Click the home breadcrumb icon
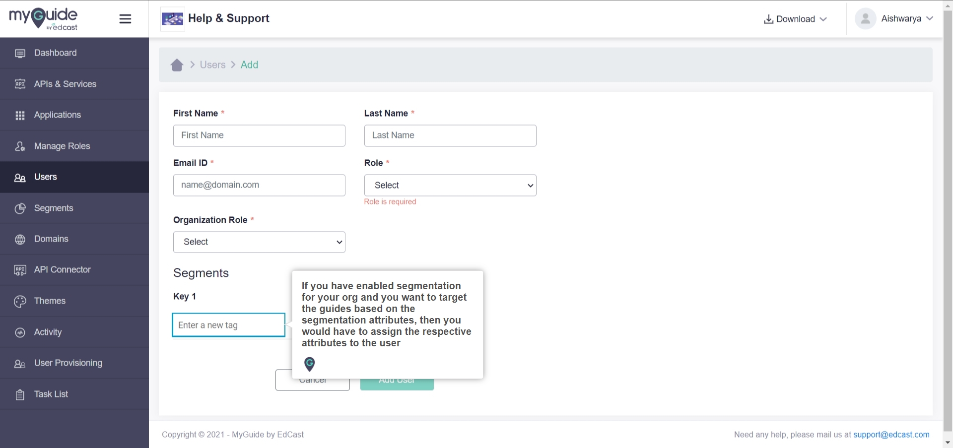953x448 pixels. [x=177, y=65]
